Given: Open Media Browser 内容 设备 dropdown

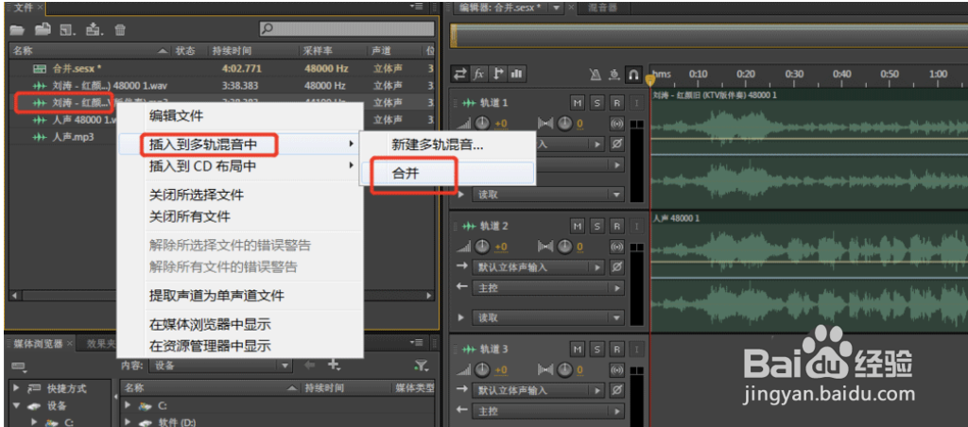Looking at the screenshot, I should coord(219,366).
